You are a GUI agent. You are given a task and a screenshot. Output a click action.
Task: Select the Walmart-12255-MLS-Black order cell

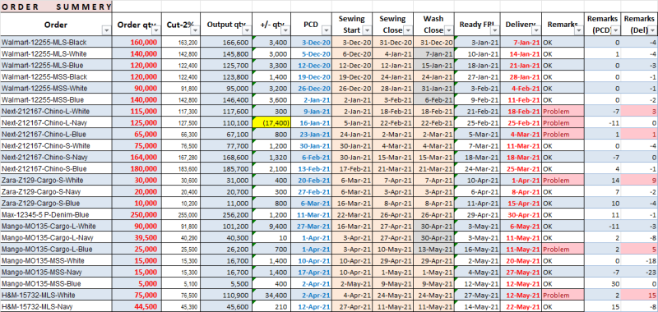click(x=56, y=43)
